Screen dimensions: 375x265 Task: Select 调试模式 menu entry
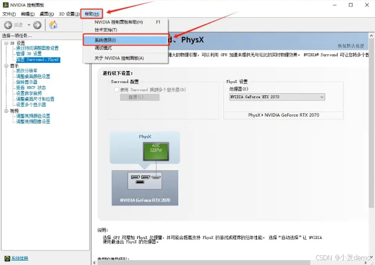click(x=126, y=48)
